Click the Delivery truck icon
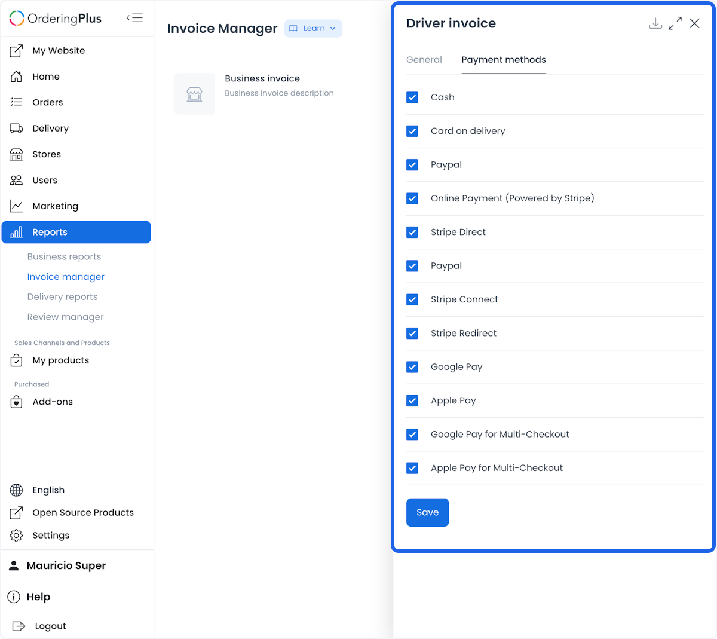Screen dimensions: 717x639 pyautogui.click(x=17, y=129)
